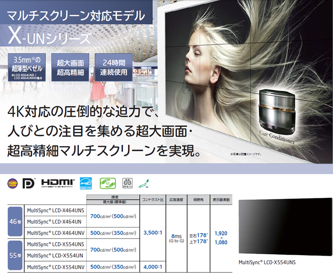Click 700cd/m² brightness for 55型 models

click(113, 250)
